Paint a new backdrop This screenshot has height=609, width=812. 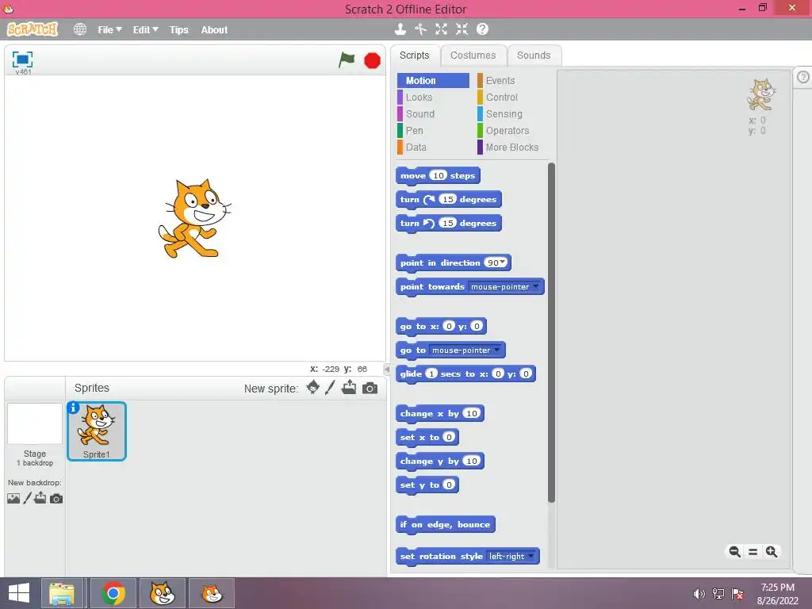28,498
